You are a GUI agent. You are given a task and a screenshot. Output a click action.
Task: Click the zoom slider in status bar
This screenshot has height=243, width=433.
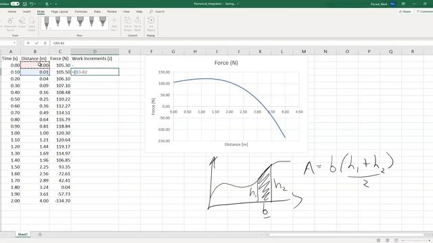click(417, 240)
